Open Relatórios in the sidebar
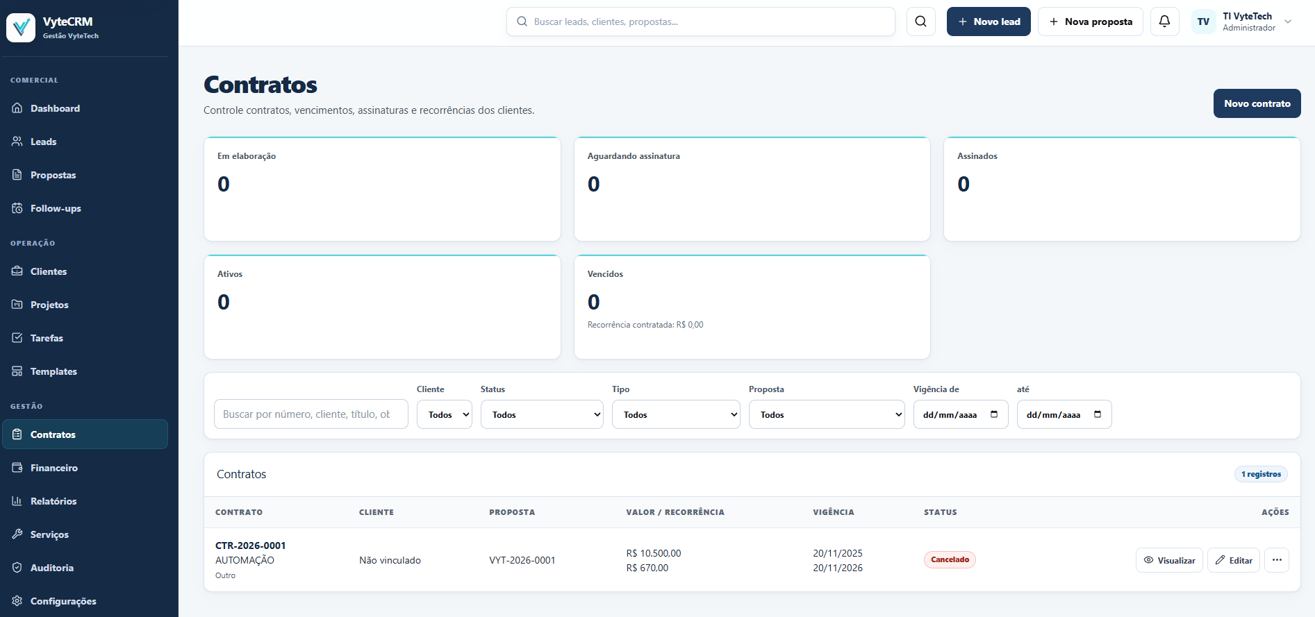1315x617 pixels. pyautogui.click(x=85, y=501)
